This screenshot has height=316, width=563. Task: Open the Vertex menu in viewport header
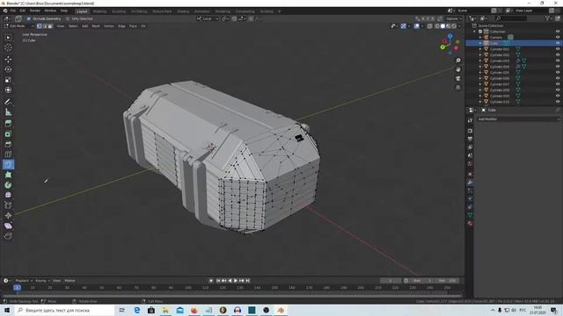click(109, 26)
